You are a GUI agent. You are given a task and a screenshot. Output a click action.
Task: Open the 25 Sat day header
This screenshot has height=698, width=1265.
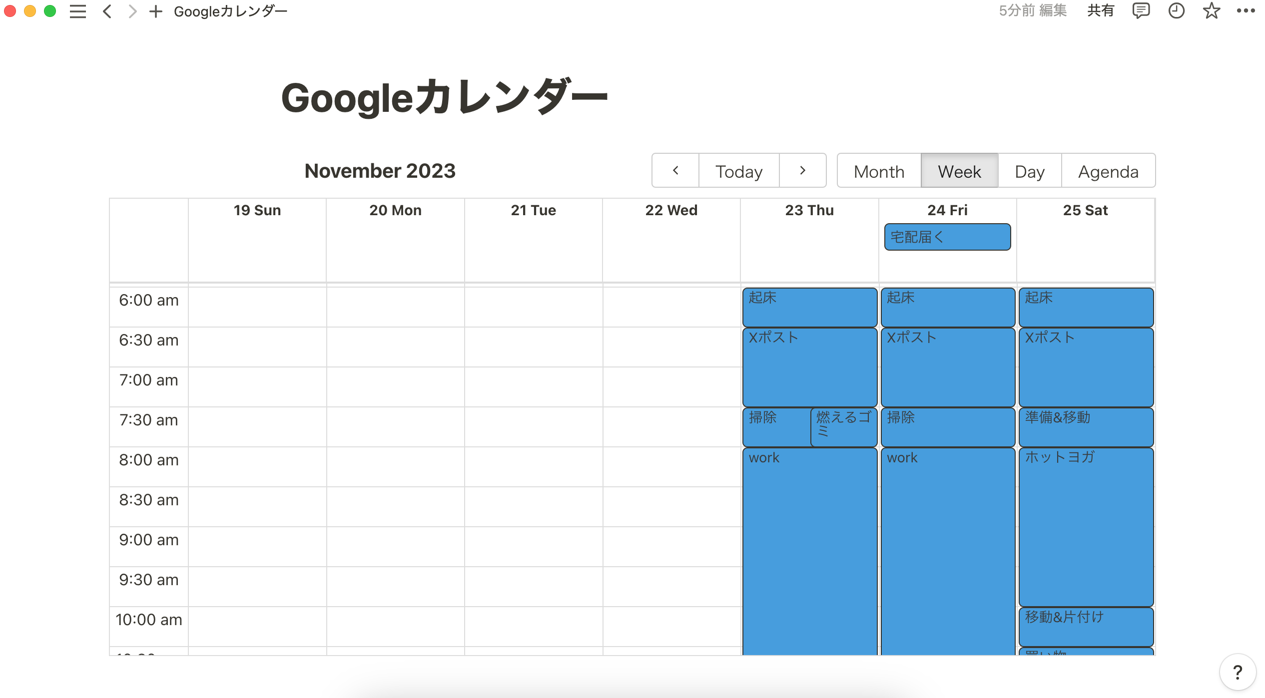1085,210
